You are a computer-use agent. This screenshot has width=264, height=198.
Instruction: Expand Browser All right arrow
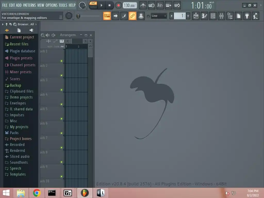pos(36,24)
